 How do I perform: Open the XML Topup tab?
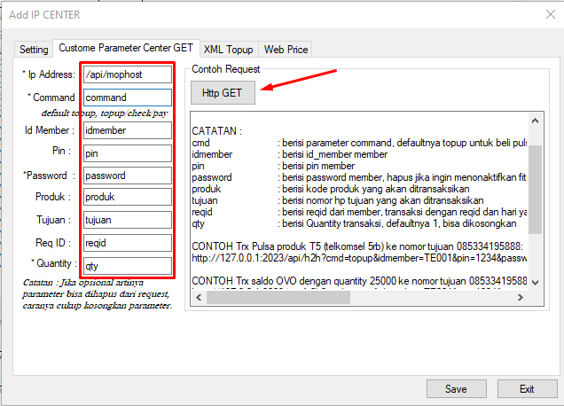point(227,50)
